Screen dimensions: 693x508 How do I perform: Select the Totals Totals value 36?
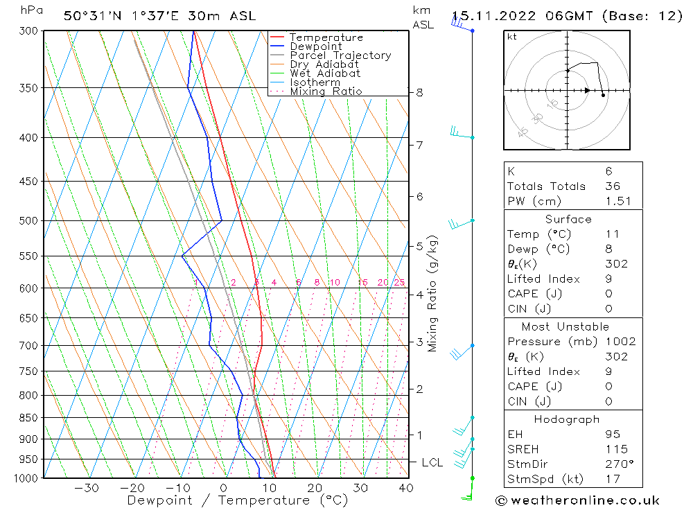click(x=613, y=186)
